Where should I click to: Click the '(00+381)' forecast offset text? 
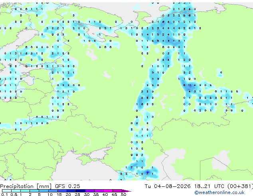pos(240,186)
